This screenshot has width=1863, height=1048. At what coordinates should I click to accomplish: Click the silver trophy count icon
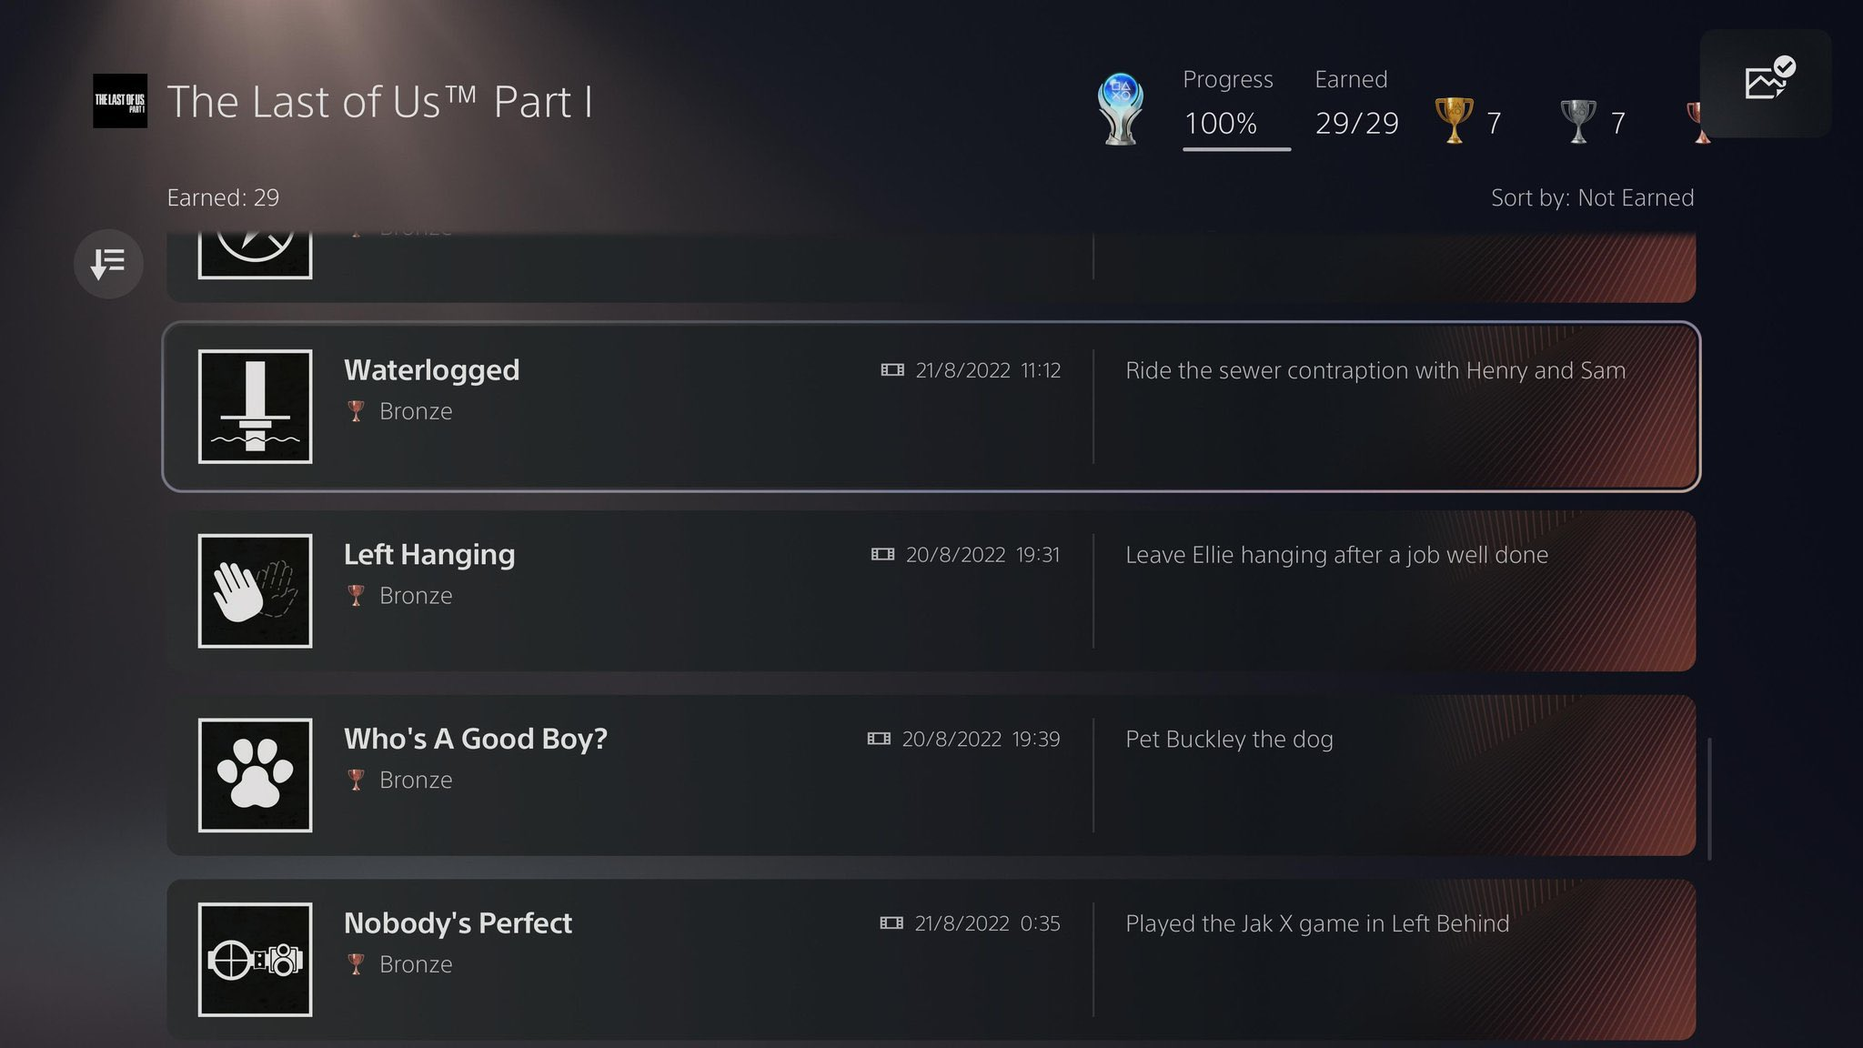[x=1578, y=121]
